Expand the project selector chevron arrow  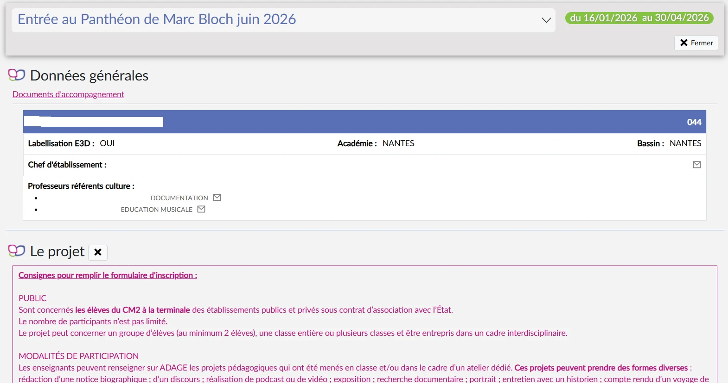[x=546, y=20]
